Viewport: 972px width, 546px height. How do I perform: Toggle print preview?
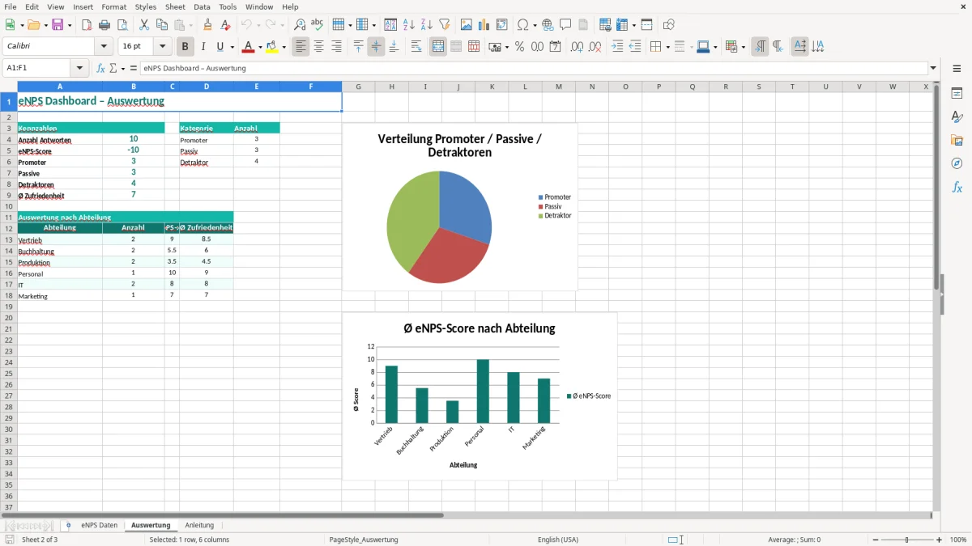click(x=122, y=25)
